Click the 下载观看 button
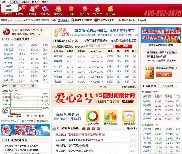Viewport: 182px width, 154px height. pos(164,75)
